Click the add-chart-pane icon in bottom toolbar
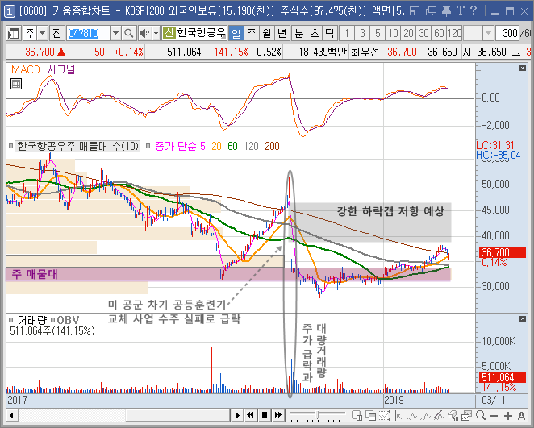Screen dimensions: 534x428 357,415
